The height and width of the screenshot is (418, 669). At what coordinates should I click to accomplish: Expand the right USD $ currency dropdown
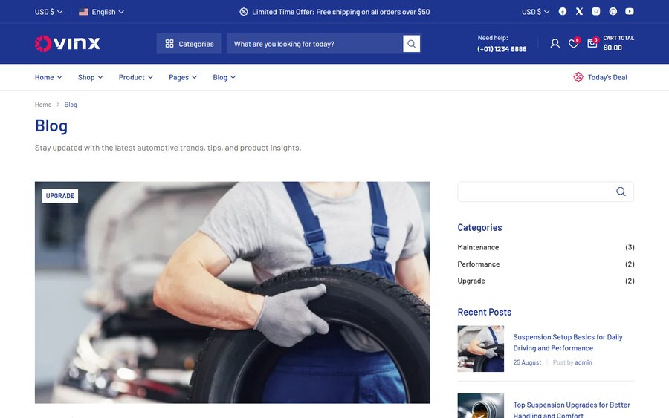535,12
